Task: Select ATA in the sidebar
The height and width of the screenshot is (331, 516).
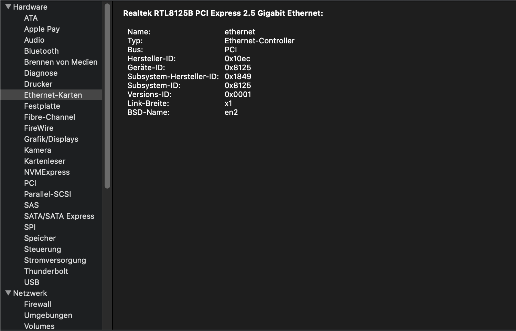Action: point(31,18)
